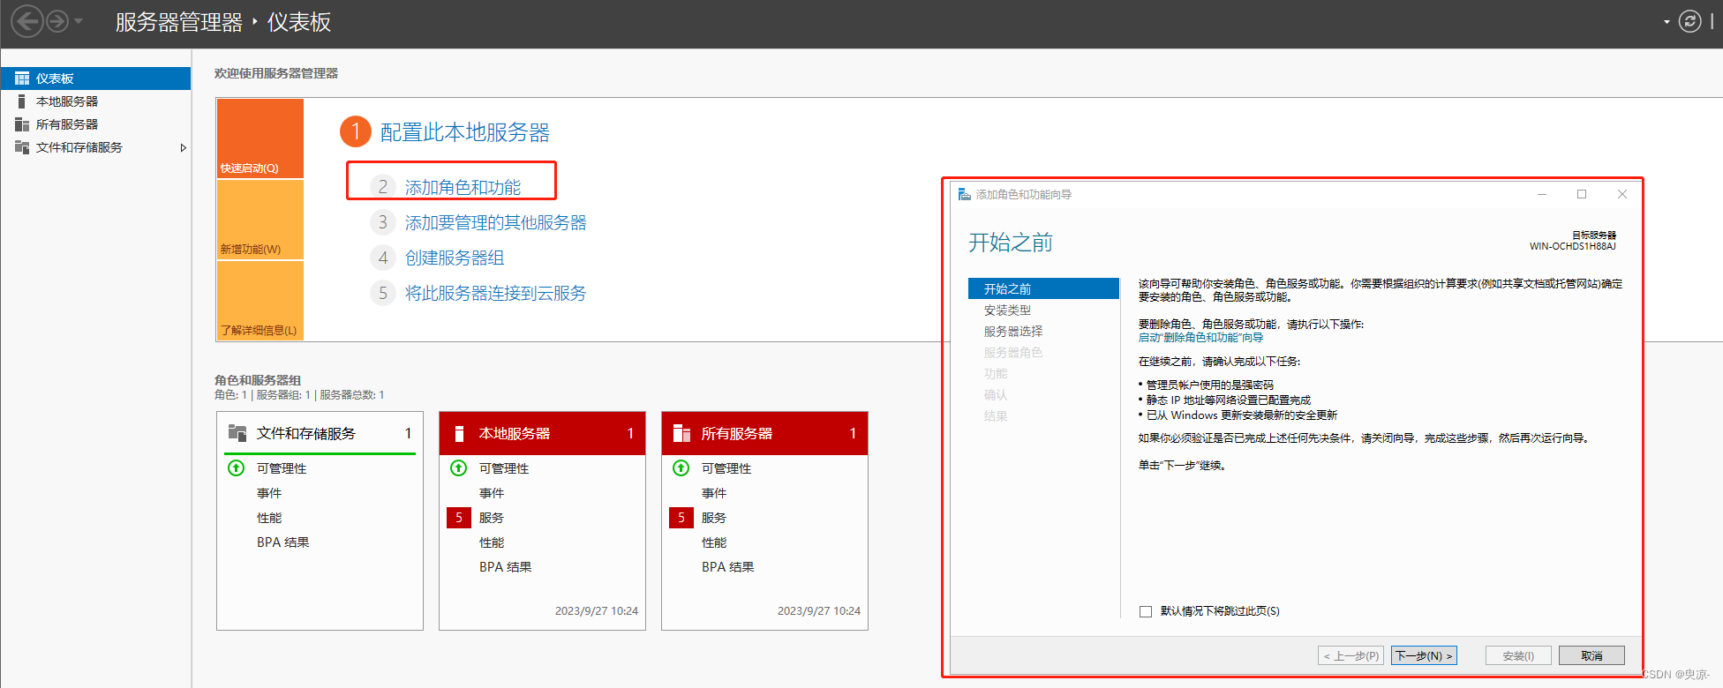The image size is (1723, 688).
Task: Click green 可管理性 icon in 所有服务器 tile
Action: [x=681, y=468]
